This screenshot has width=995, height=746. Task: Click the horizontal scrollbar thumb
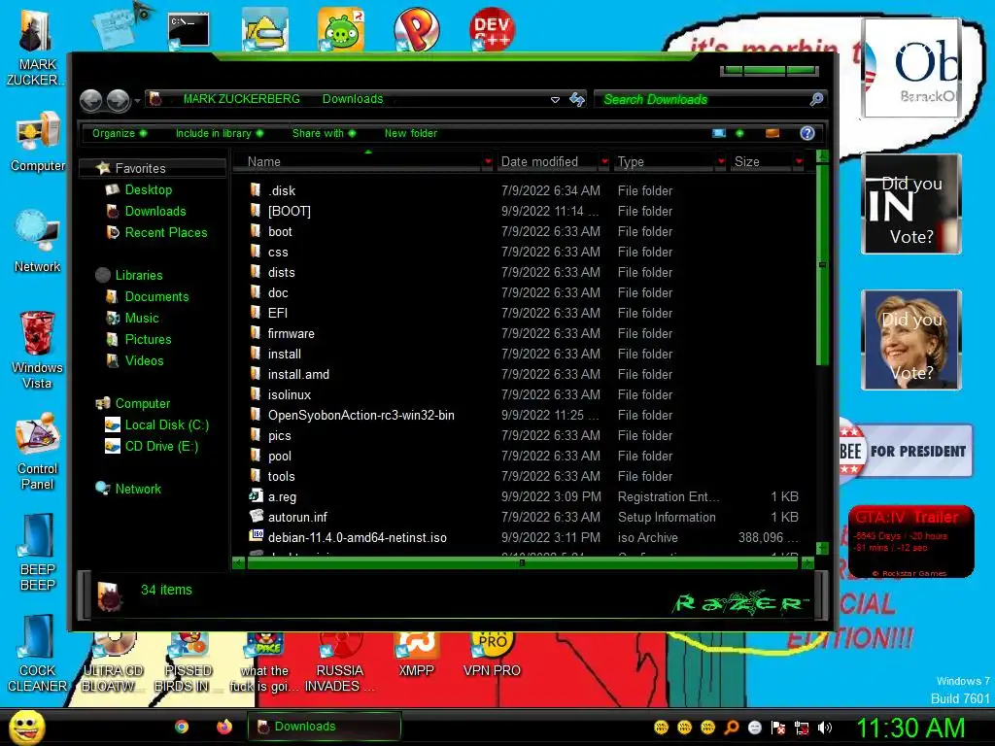(522, 562)
